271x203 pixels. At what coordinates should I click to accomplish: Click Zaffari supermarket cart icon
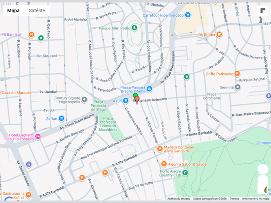click(x=62, y=118)
